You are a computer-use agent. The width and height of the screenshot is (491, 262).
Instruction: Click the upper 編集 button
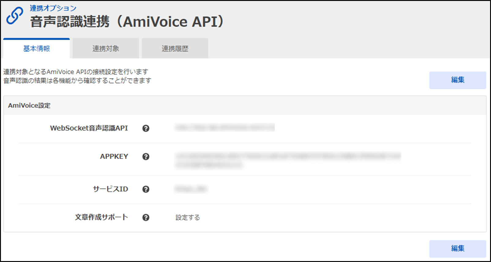click(x=458, y=80)
